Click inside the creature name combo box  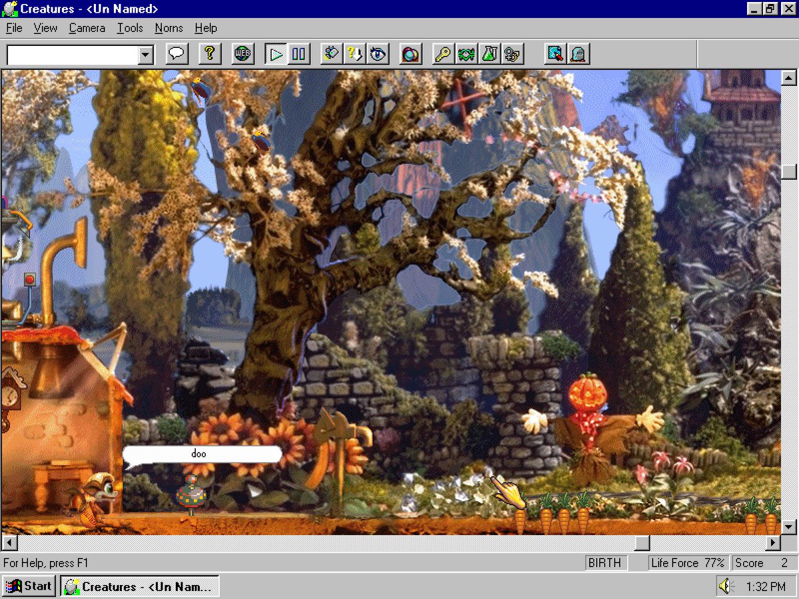(x=73, y=55)
